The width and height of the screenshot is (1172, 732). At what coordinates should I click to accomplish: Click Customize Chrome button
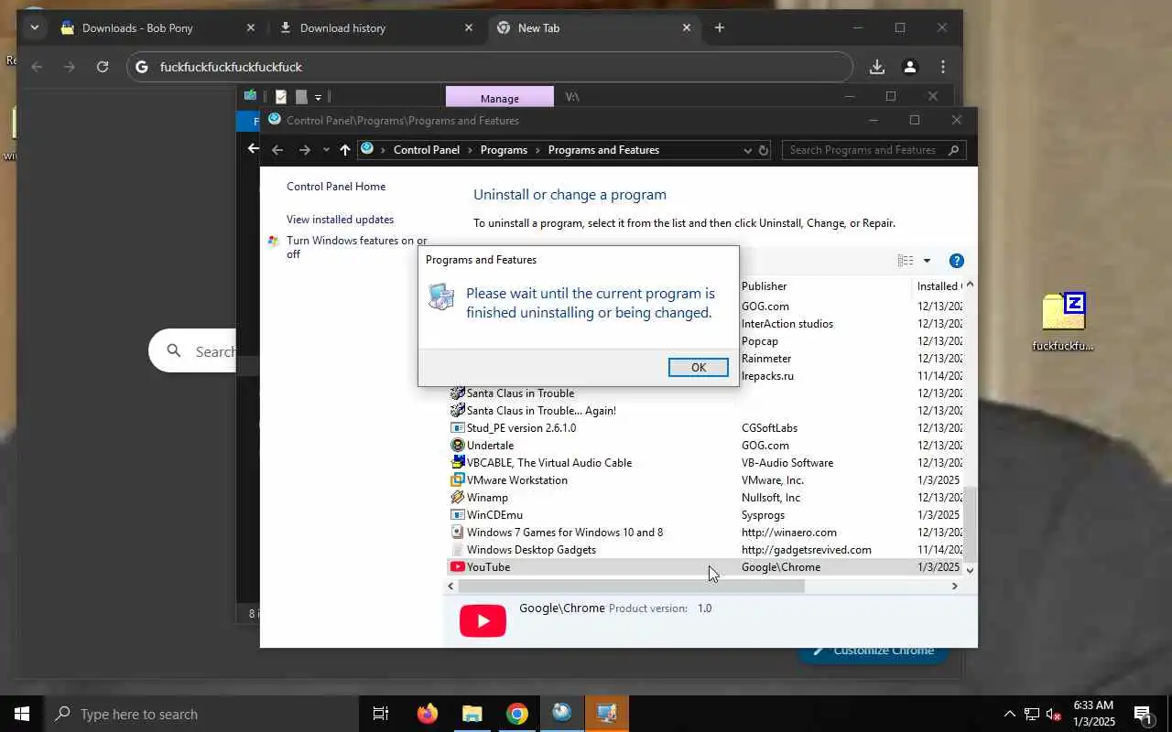click(x=873, y=651)
